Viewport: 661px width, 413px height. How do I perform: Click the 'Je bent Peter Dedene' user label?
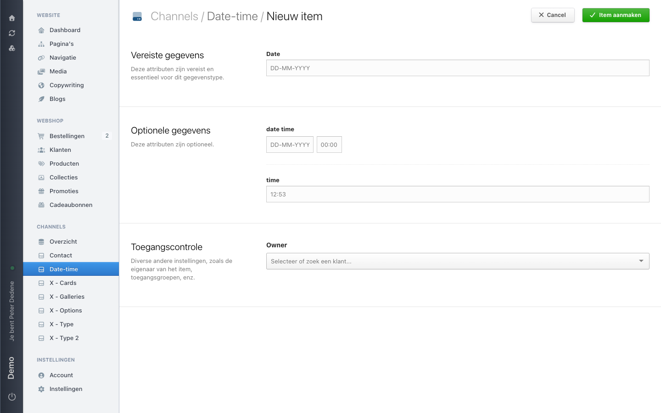click(x=12, y=311)
